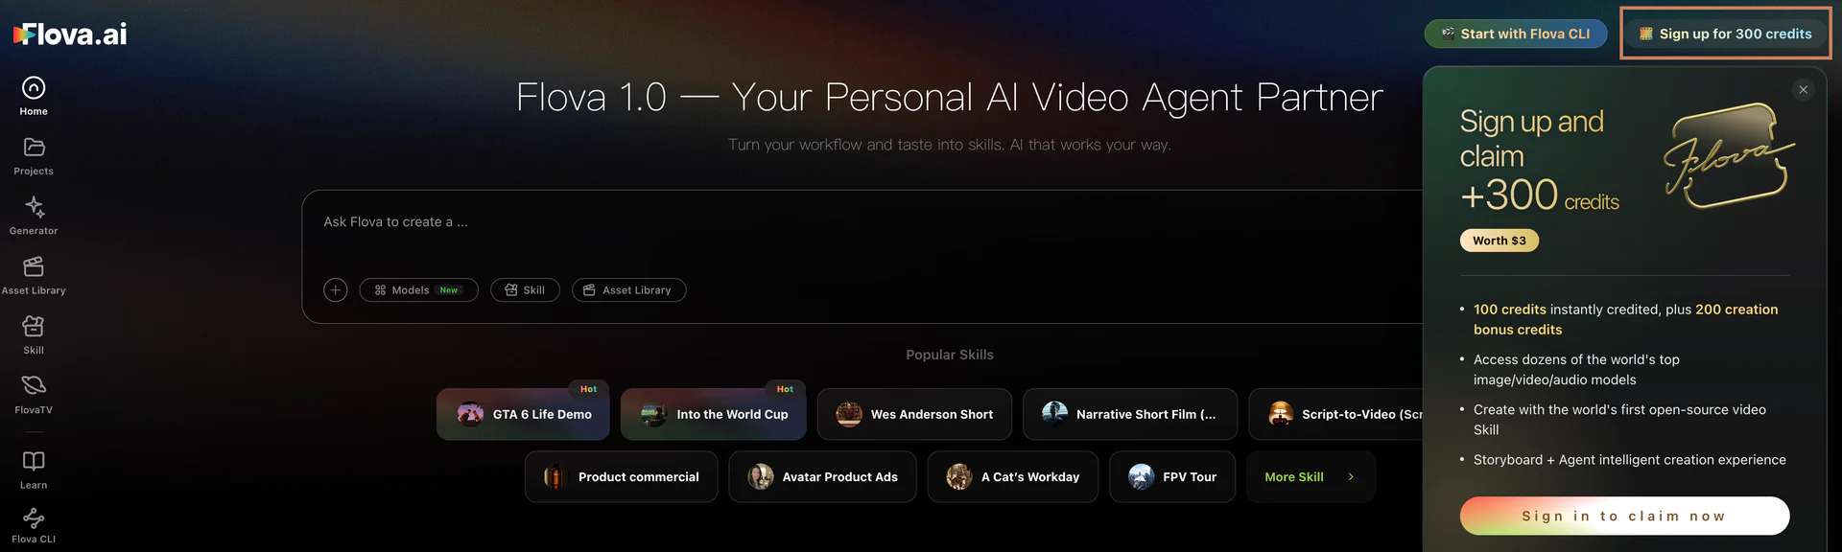Click the Worth $3 badge
The width and height of the screenshot is (1842, 552).
[1500, 241]
